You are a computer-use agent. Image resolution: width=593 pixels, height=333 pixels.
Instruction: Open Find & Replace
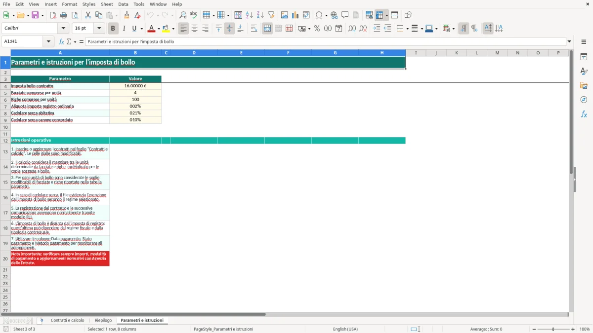tap(183, 15)
